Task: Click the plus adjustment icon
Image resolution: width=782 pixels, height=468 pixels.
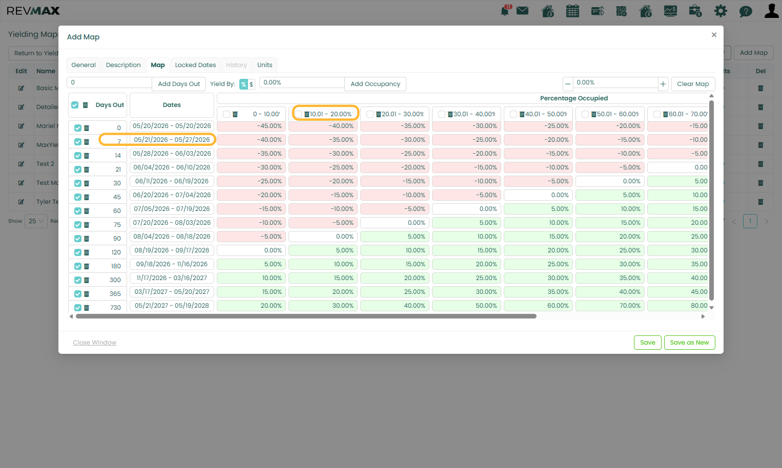Action: tap(663, 84)
